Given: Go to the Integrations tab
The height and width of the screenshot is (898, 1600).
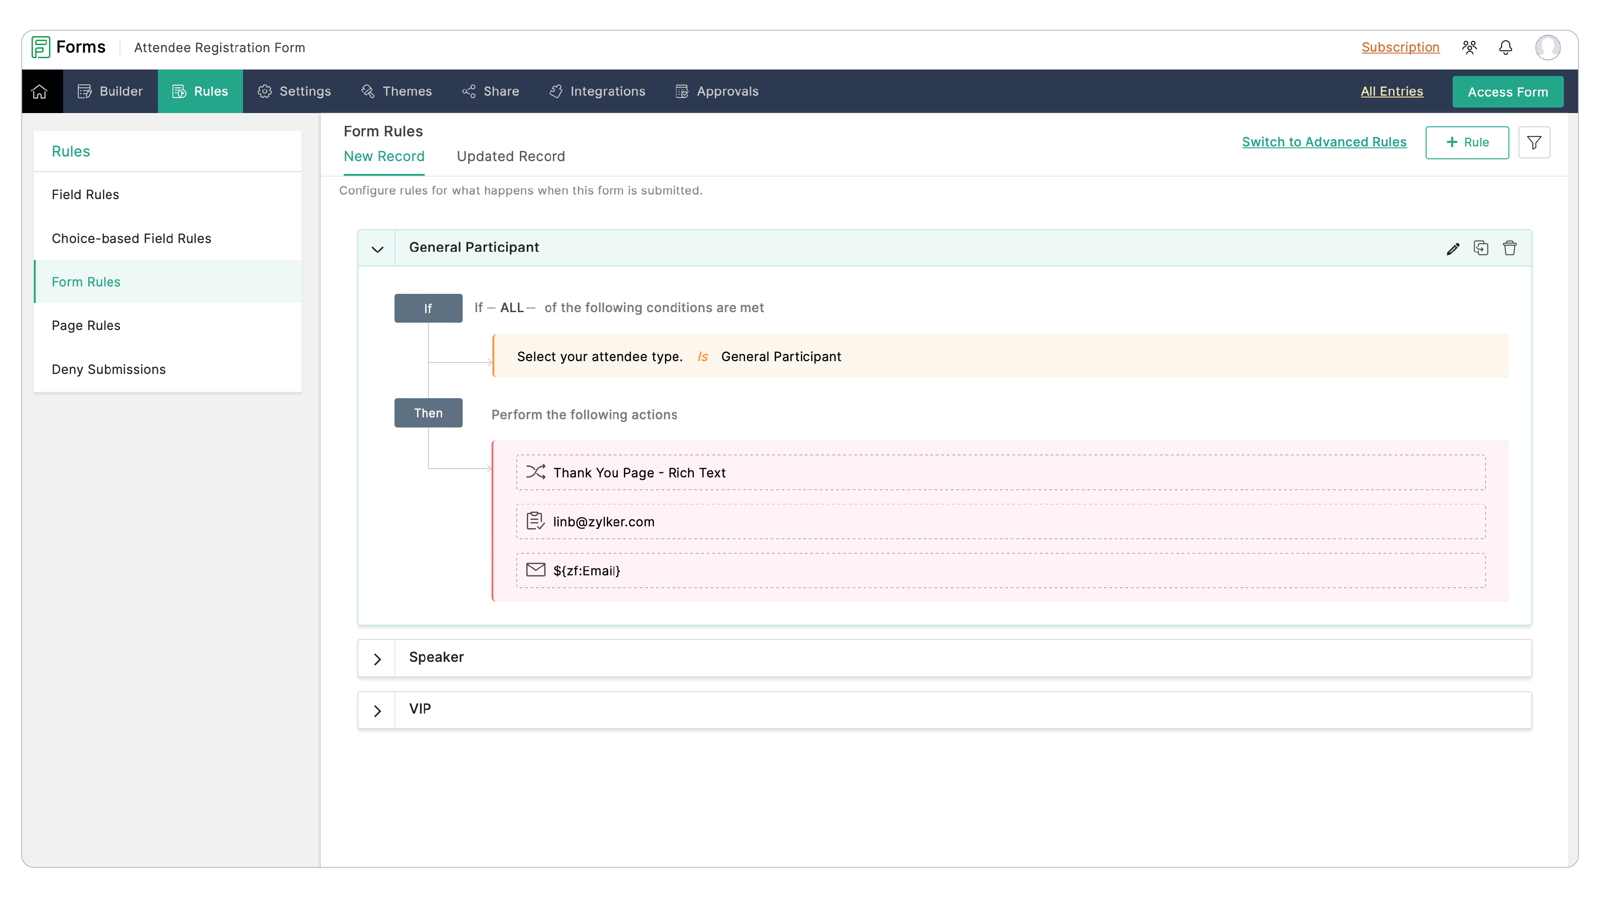Looking at the screenshot, I should click(598, 91).
